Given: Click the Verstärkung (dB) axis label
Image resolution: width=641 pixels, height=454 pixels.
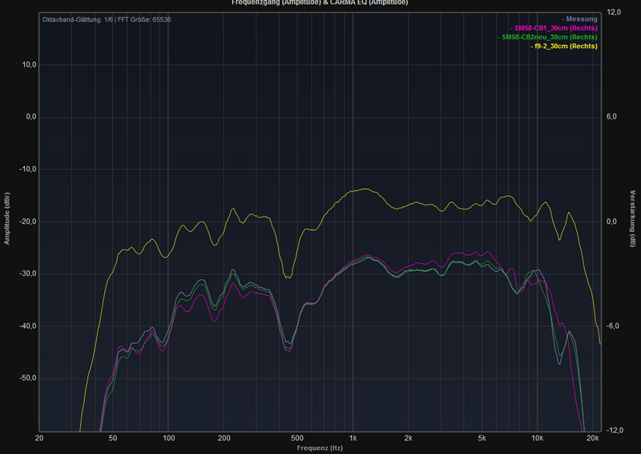Looking at the screenshot, I should click(x=632, y=219).
